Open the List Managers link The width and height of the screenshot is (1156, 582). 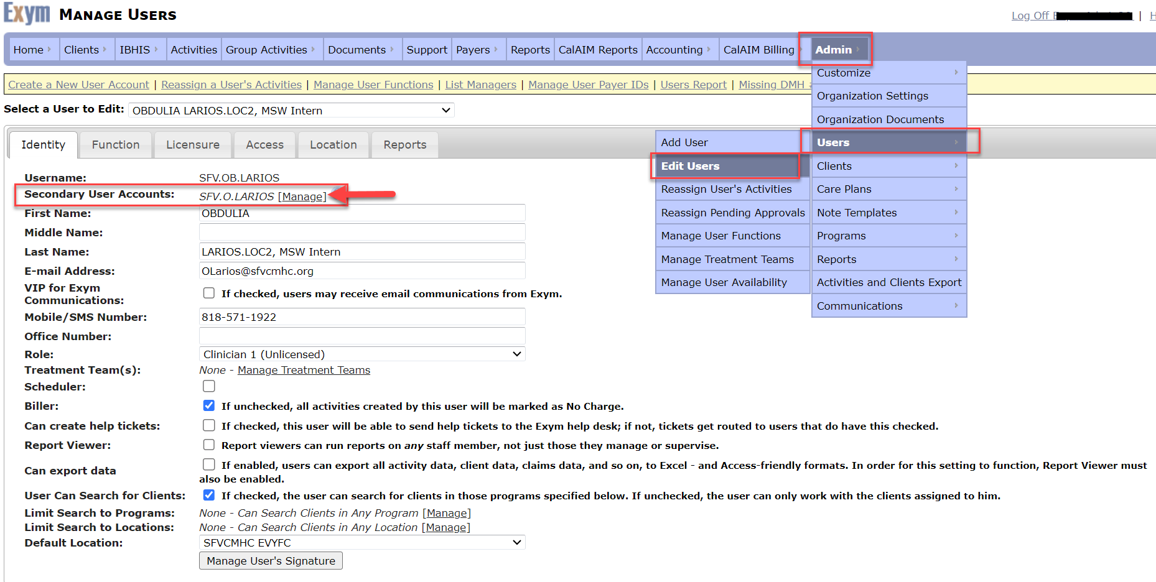point(481,85)
